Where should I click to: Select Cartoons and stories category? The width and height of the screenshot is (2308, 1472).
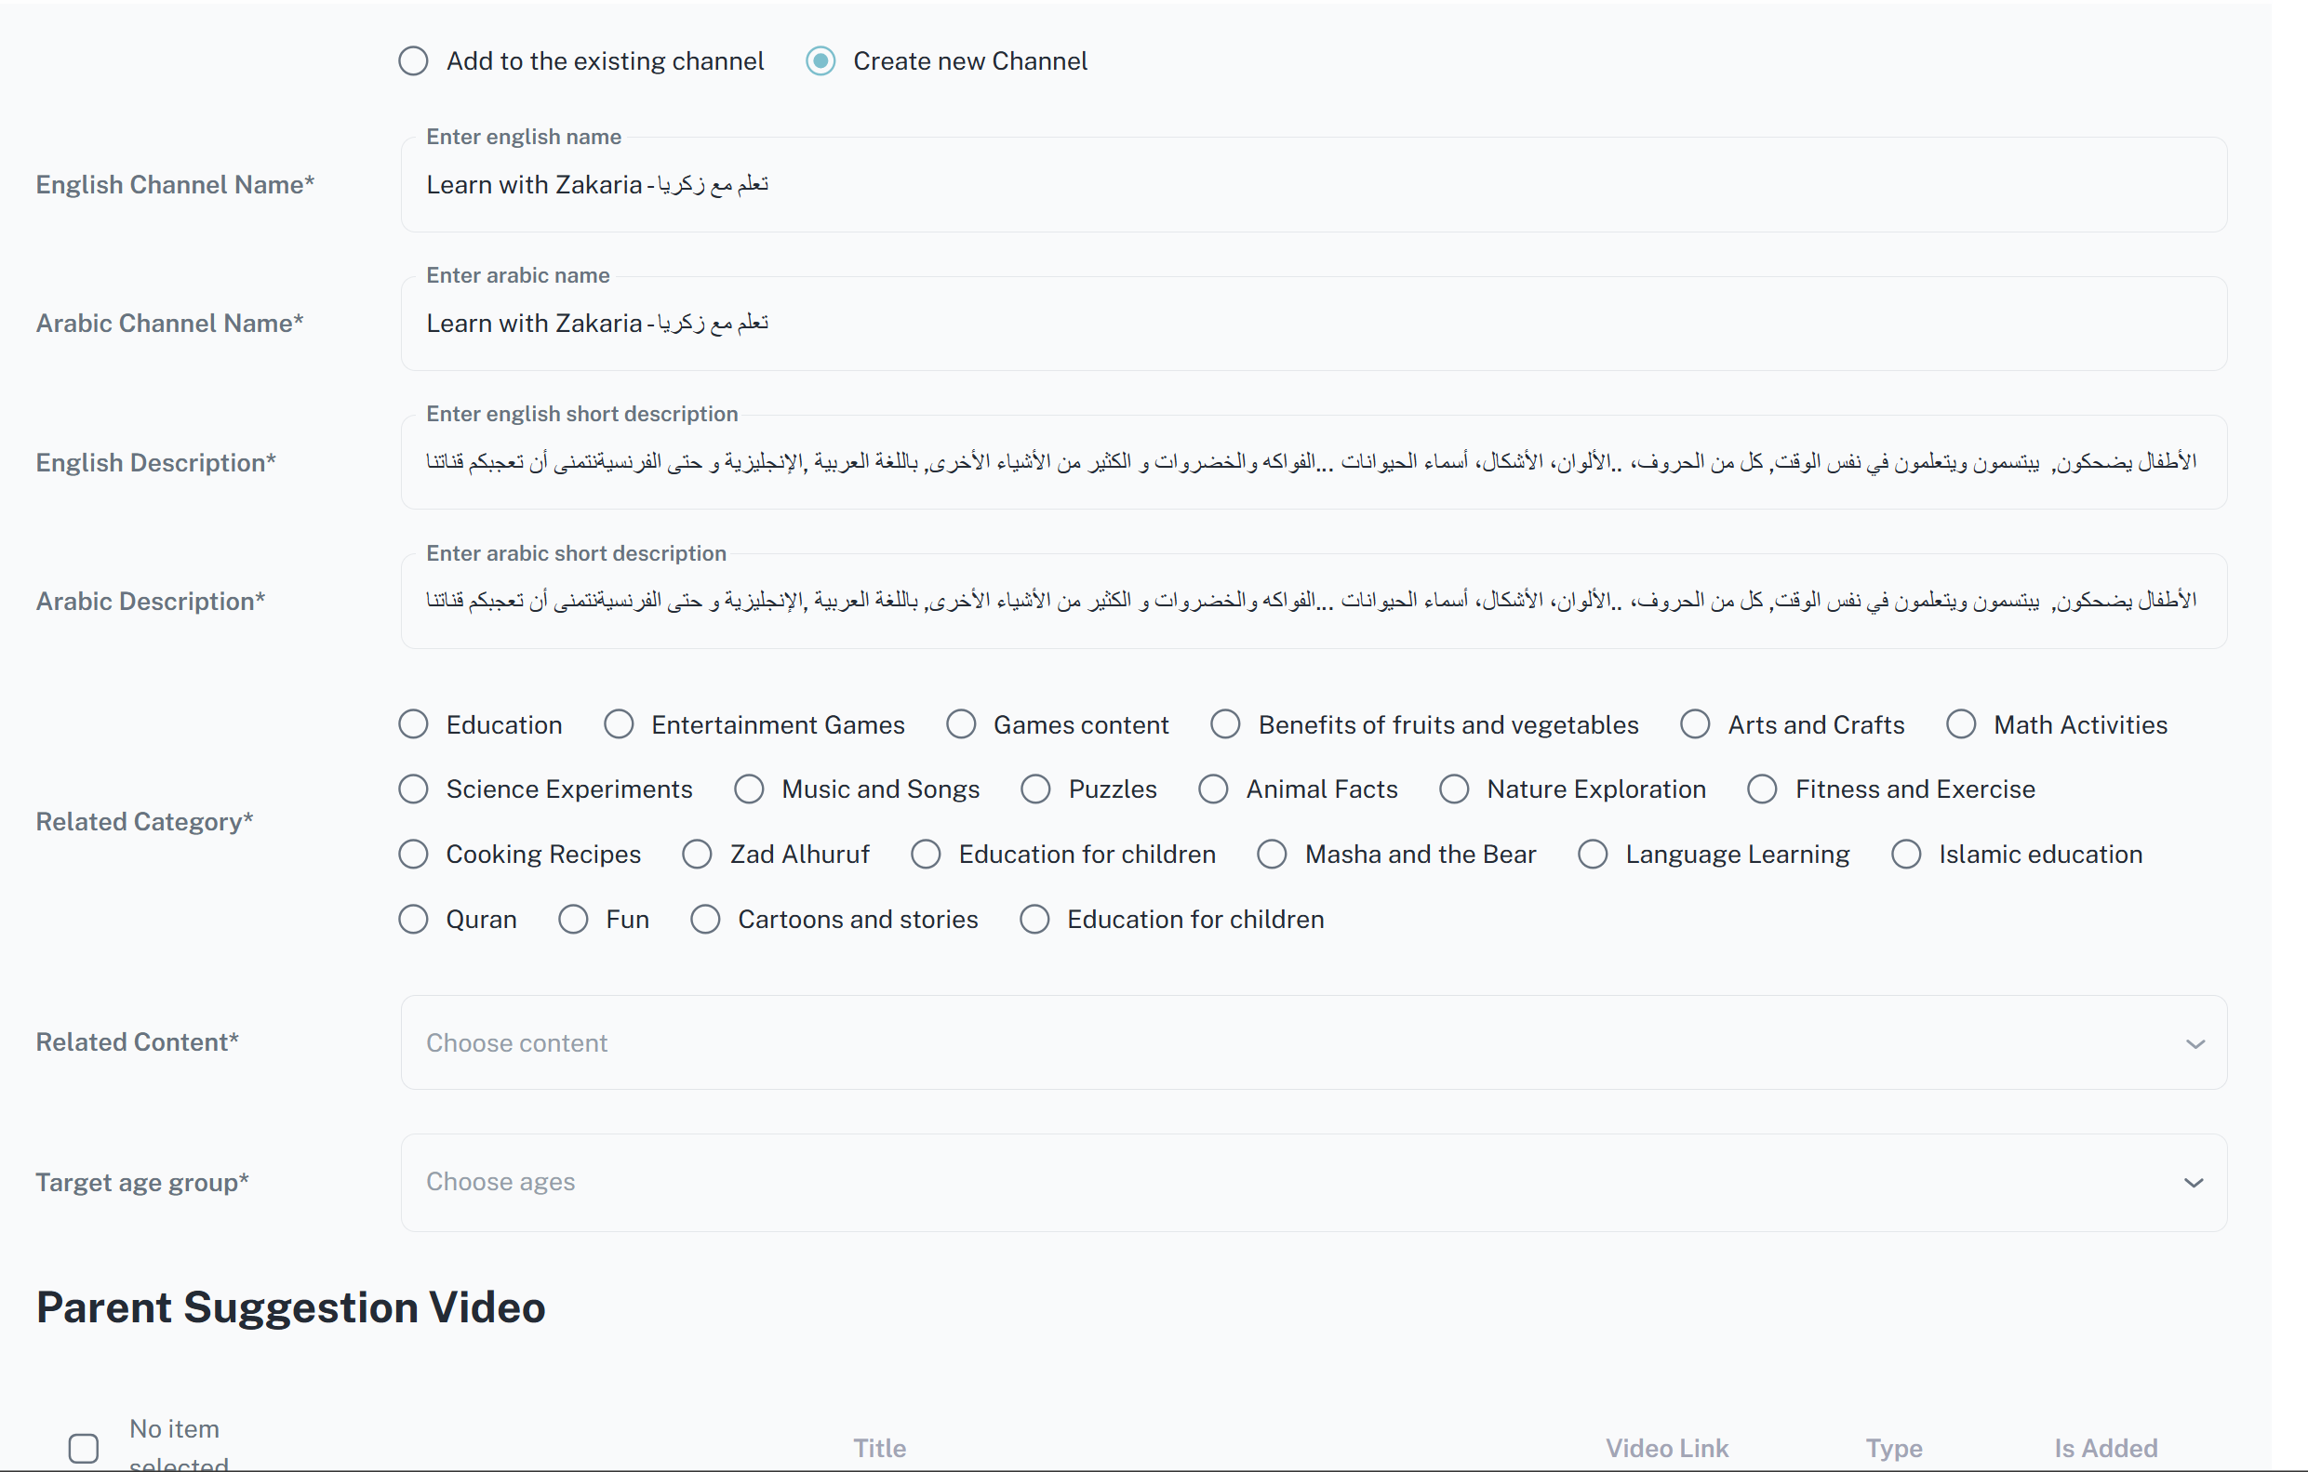(705, 920)
